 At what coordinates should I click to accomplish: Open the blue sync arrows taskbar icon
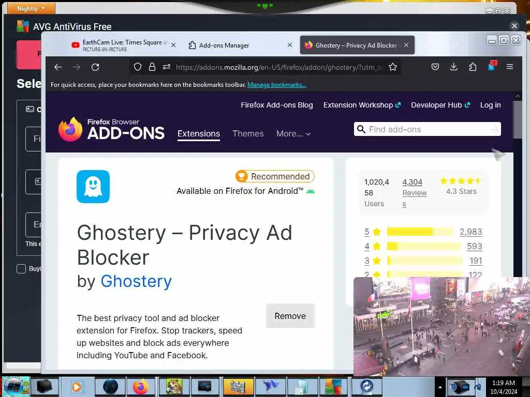pyautogui.click(x=366, y=387)
